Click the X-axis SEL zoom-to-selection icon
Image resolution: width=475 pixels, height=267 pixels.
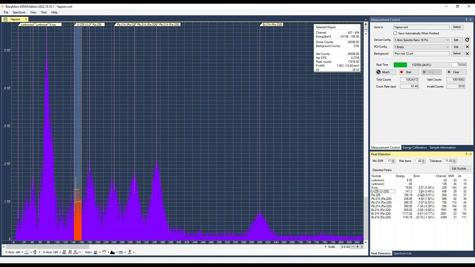click(65, 252)
